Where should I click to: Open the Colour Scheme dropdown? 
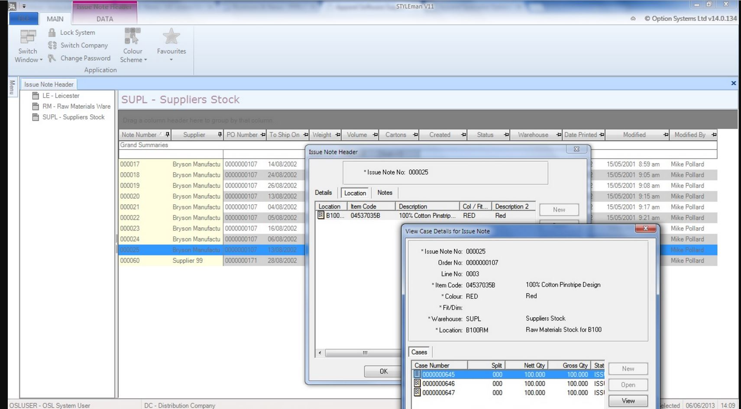coord(133,46)
